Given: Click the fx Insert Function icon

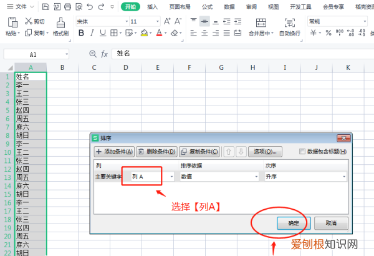Looking at the screenshot, I should [104, 54].
